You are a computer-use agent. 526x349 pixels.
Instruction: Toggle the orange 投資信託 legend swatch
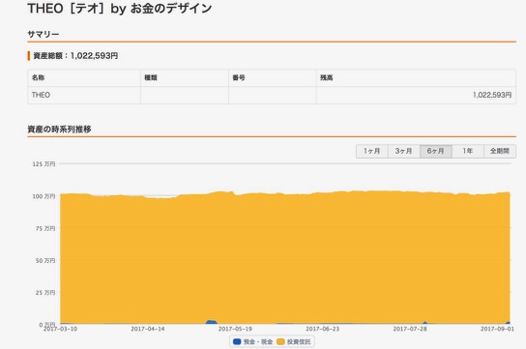[280, 341]
